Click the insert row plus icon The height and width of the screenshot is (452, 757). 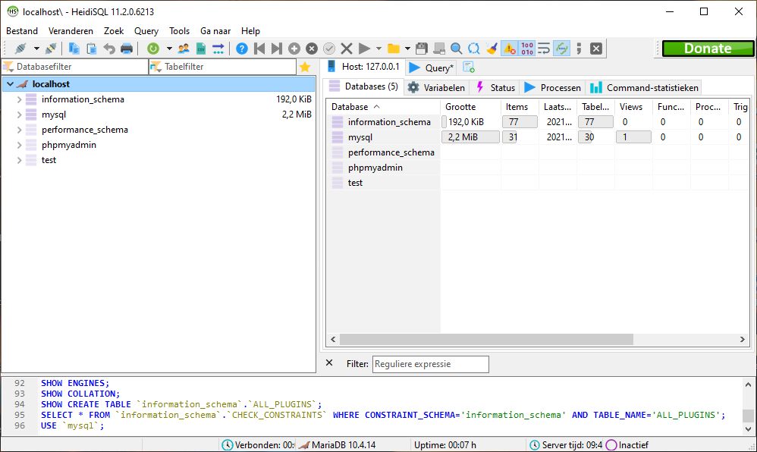pos(294,49)
